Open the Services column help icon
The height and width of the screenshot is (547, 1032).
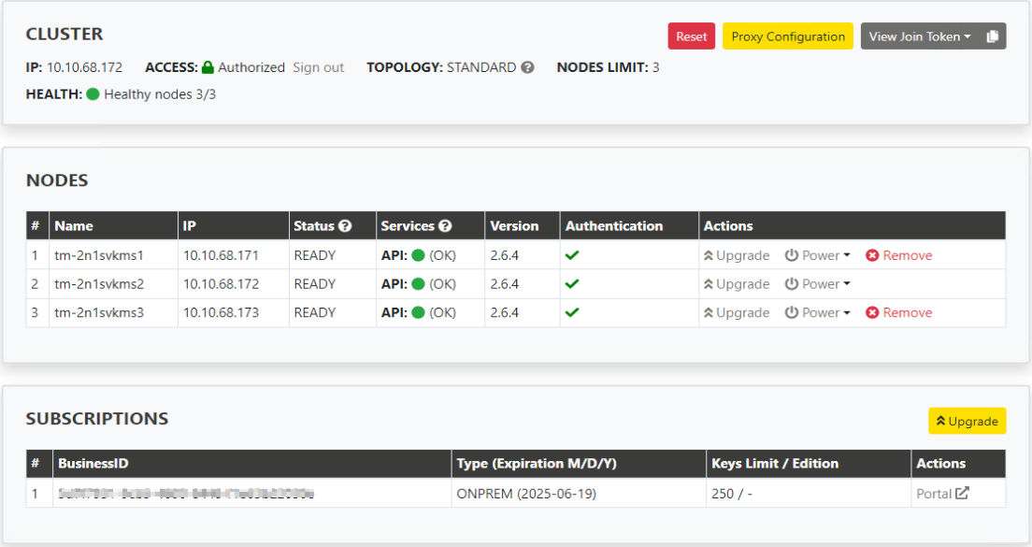pos(445,225)
